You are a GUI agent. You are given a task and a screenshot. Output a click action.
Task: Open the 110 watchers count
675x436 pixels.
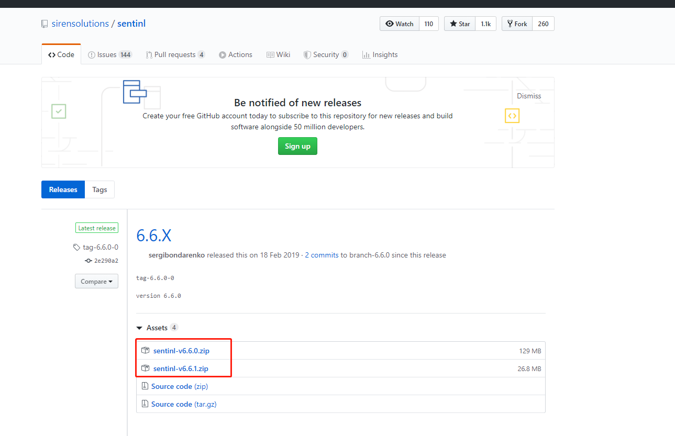429,24
